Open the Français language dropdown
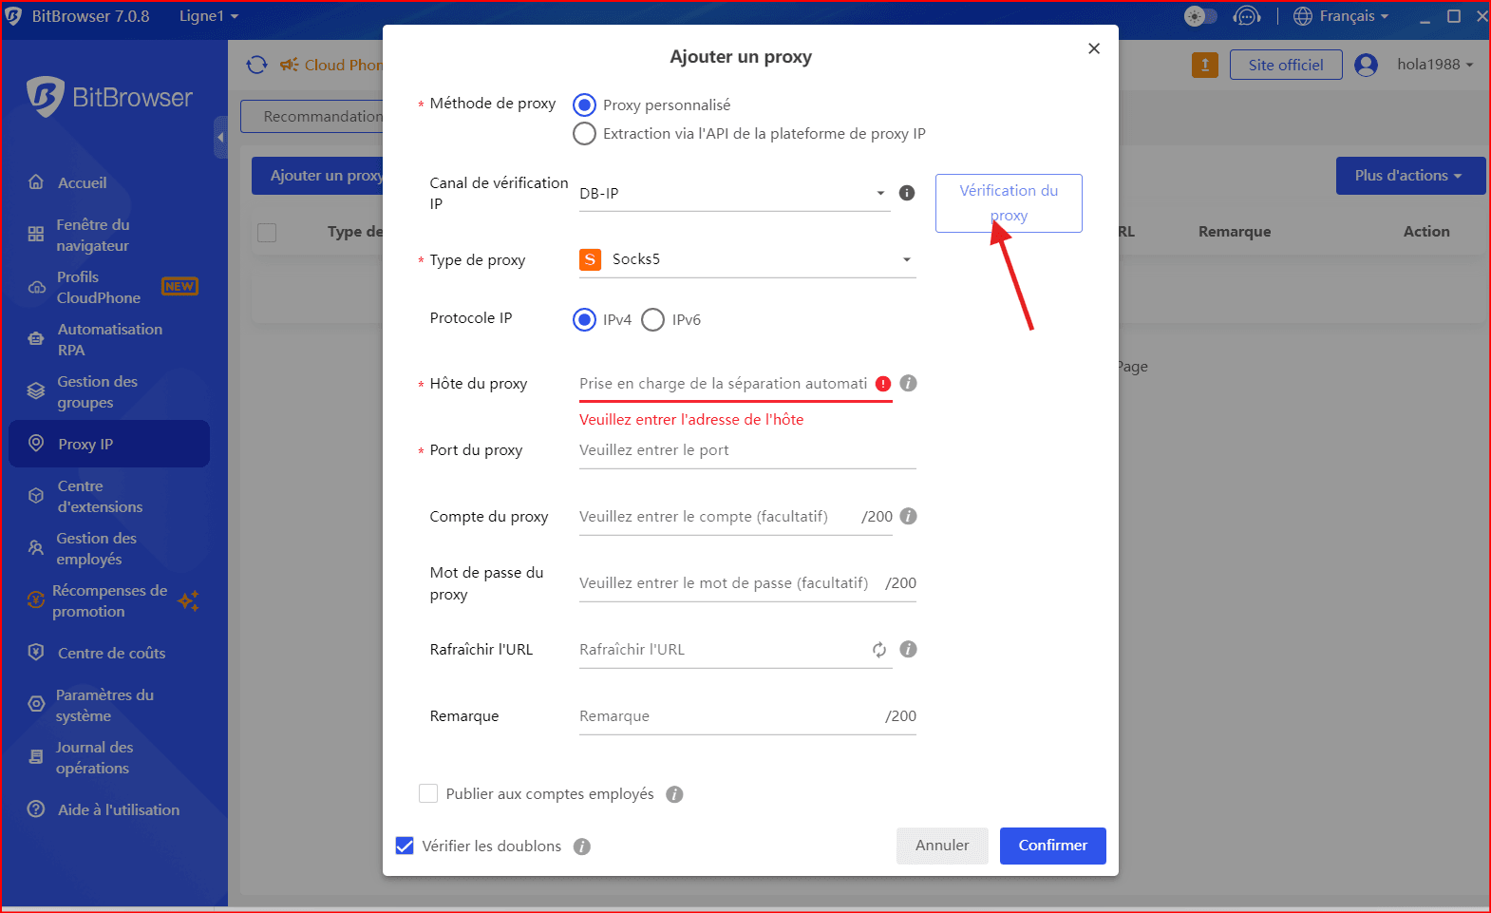Viewport: 1491px width, 913px height. (x=1341, y=16)
